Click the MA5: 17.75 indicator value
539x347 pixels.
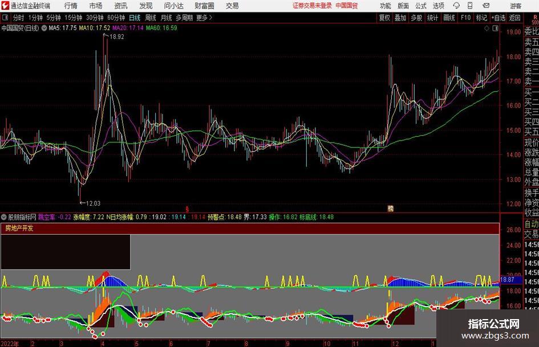(x=63, y=28)
